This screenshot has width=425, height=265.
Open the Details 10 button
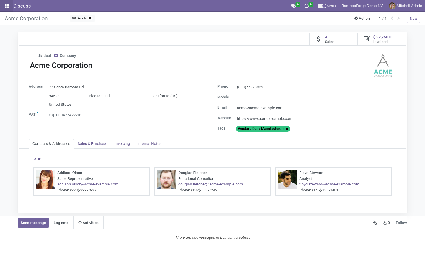click(82, 18)
